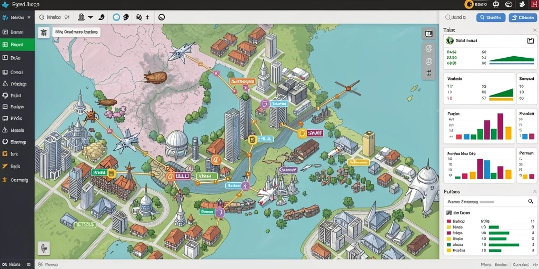Open the envelope icon item in sidebar
Image resolution: width=539 pixels, height=269 pixels.
coord(5,154)
